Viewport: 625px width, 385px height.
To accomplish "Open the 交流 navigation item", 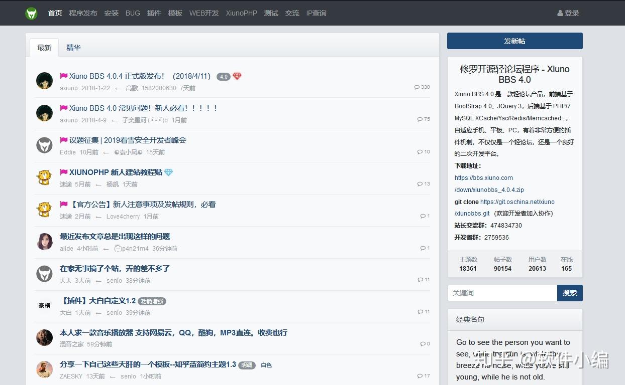I will coord(292,13).
